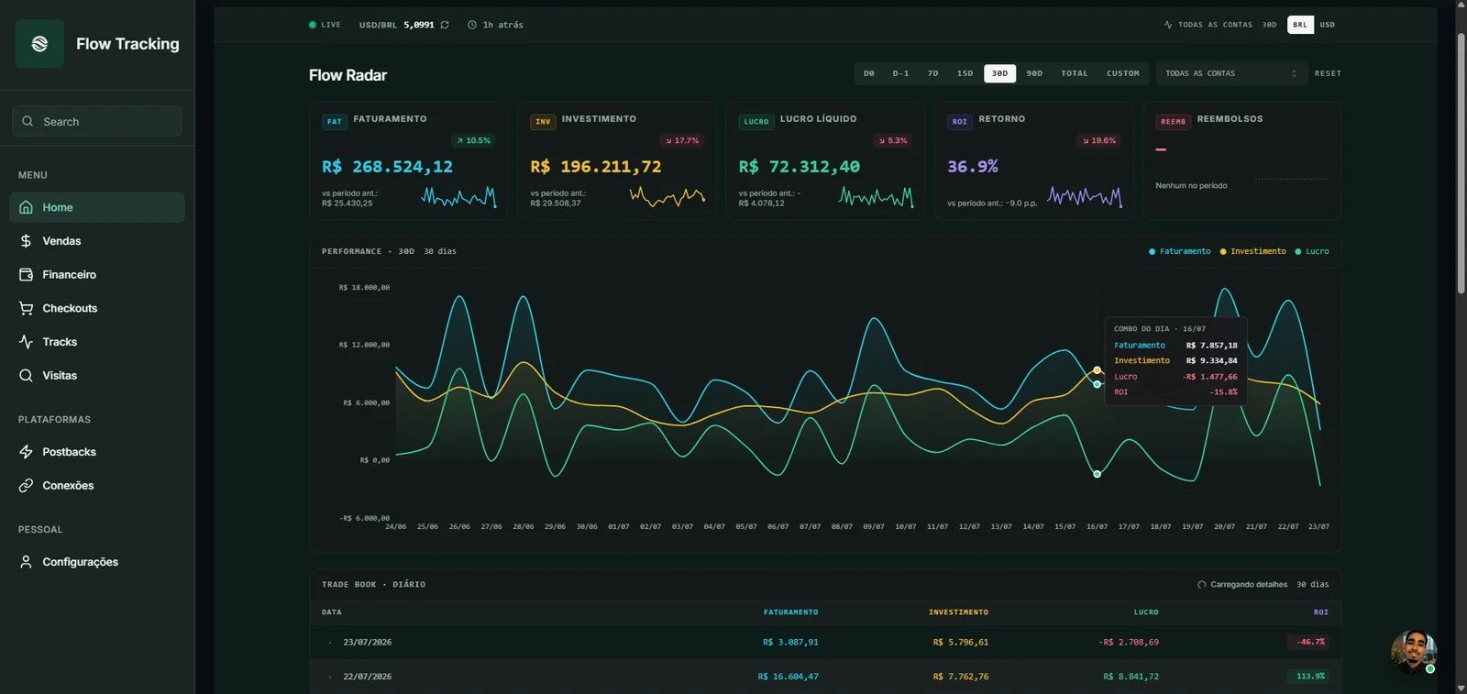Switch currency to USD
The image size is (1467, 694).
pos(1328,25)
